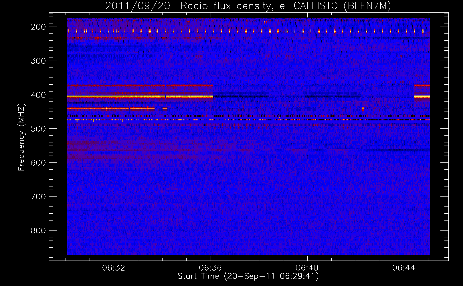Click the 06:32 time tick label
The width and height of the screenshot is (463, 286).
click(114, 268)
